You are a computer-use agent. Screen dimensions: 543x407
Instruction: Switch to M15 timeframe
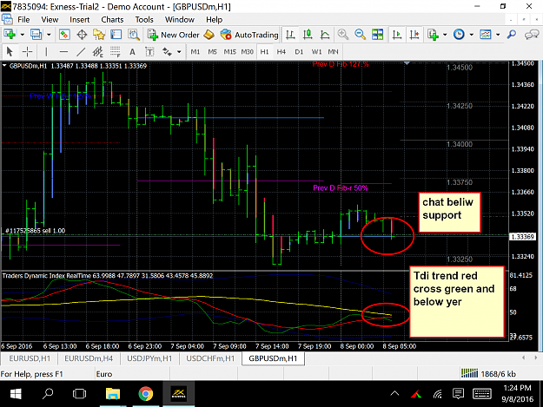point(229,52)
